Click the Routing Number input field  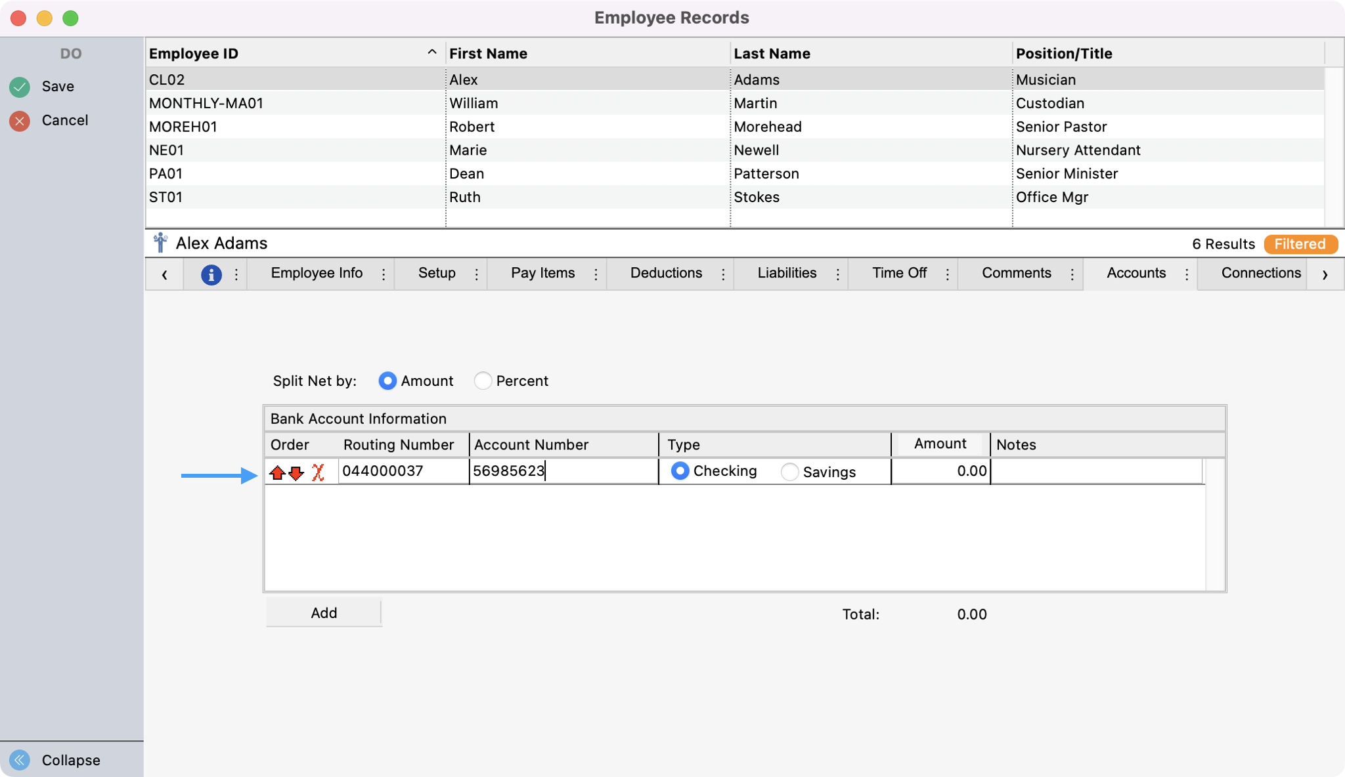tap(403, 471)
